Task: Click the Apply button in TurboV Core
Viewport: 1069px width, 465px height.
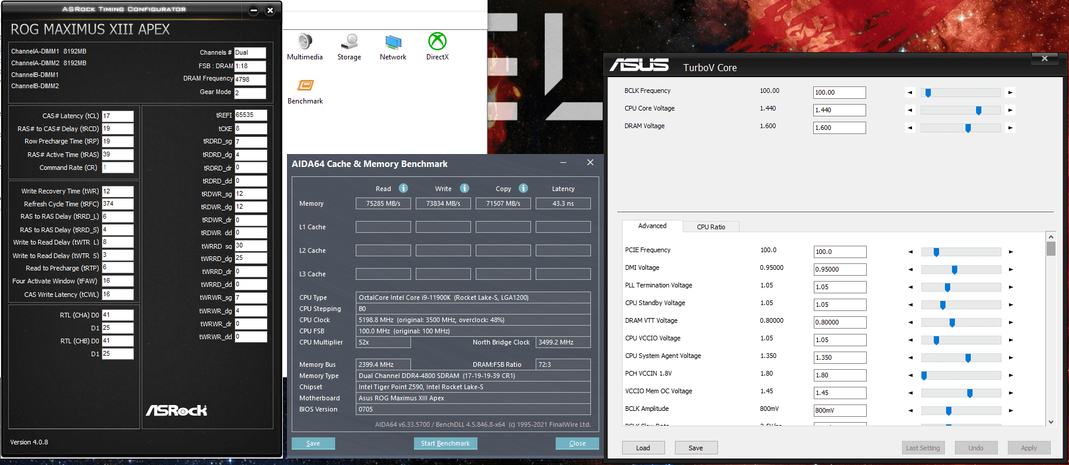Action: click(1029, 448)
